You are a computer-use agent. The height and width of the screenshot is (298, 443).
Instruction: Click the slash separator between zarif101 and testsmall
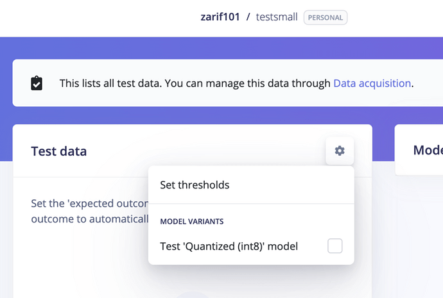[x=248, y=17]
